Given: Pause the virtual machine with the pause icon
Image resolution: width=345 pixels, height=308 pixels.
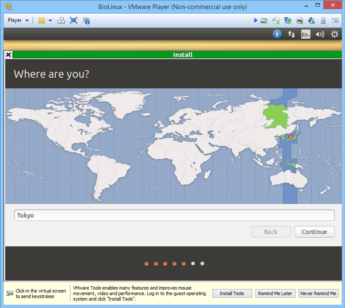Looking at the screenshot, I should [41, 21].
